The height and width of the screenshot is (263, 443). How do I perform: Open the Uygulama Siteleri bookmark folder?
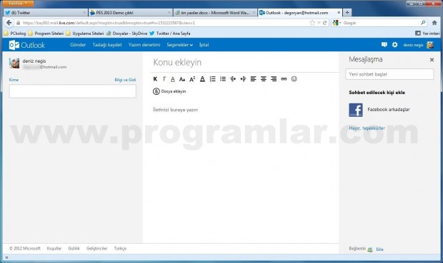85,33
